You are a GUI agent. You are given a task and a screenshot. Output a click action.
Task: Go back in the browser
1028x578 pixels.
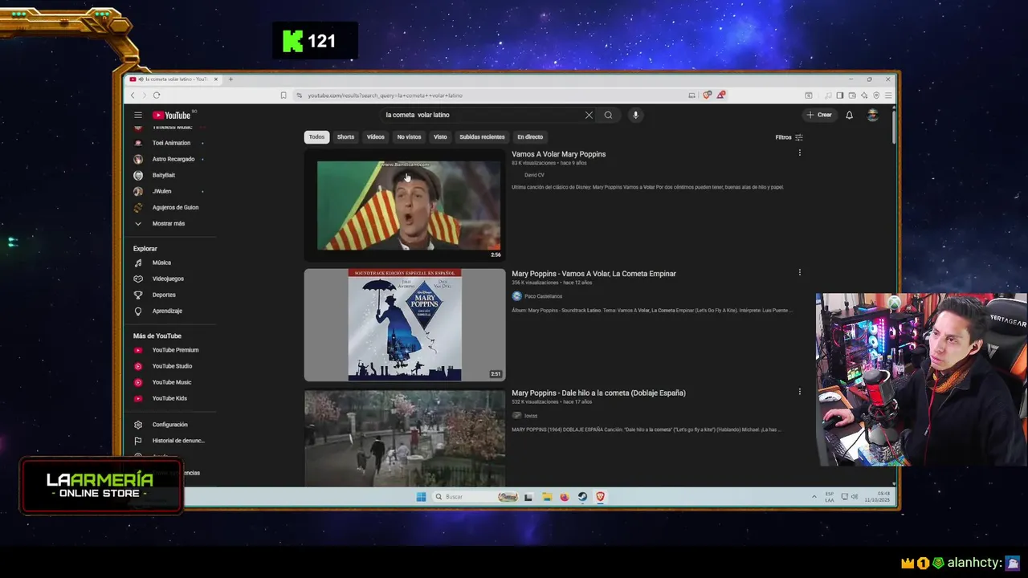133,96
